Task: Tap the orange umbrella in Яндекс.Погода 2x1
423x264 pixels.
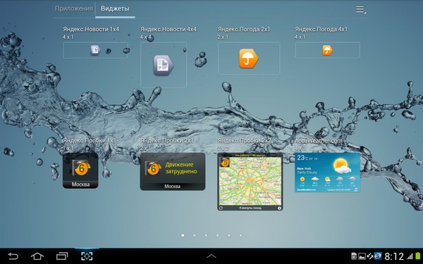Action: 248,58
